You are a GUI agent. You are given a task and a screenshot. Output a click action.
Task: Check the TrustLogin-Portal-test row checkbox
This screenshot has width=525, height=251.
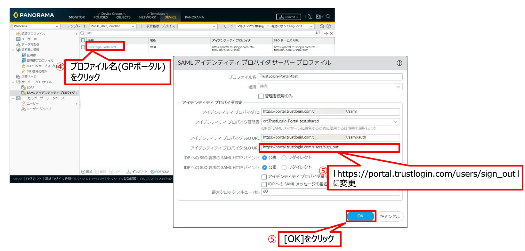[83, 47]
